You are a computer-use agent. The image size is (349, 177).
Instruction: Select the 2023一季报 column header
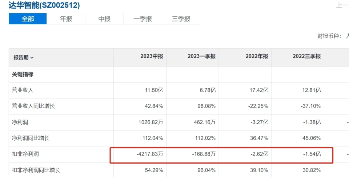(201, 56)
